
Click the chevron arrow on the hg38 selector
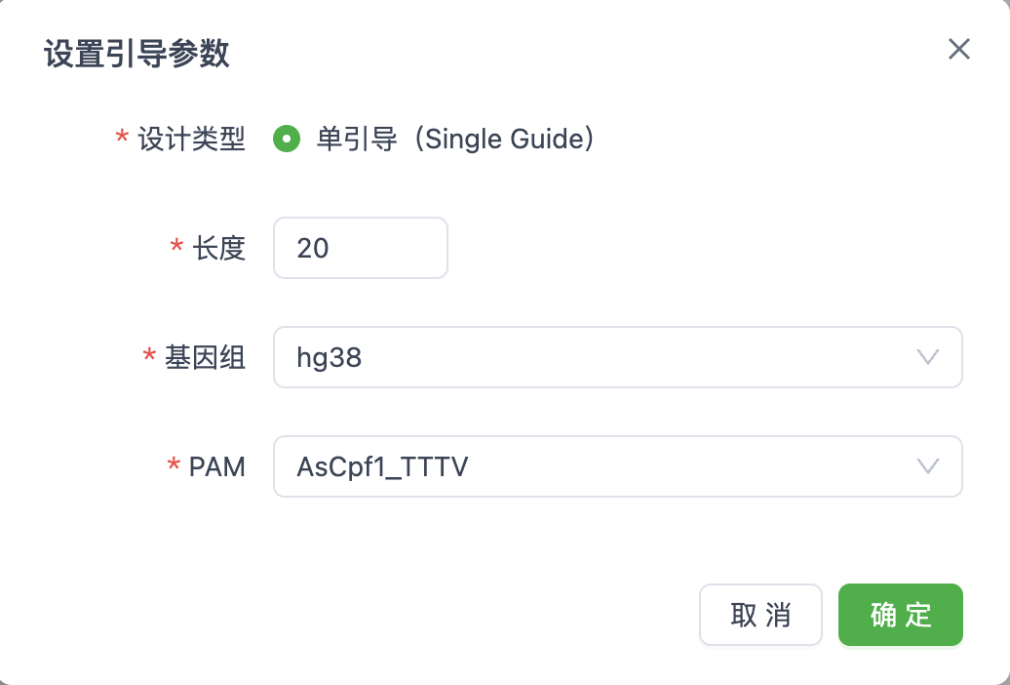tap(928, 357)
